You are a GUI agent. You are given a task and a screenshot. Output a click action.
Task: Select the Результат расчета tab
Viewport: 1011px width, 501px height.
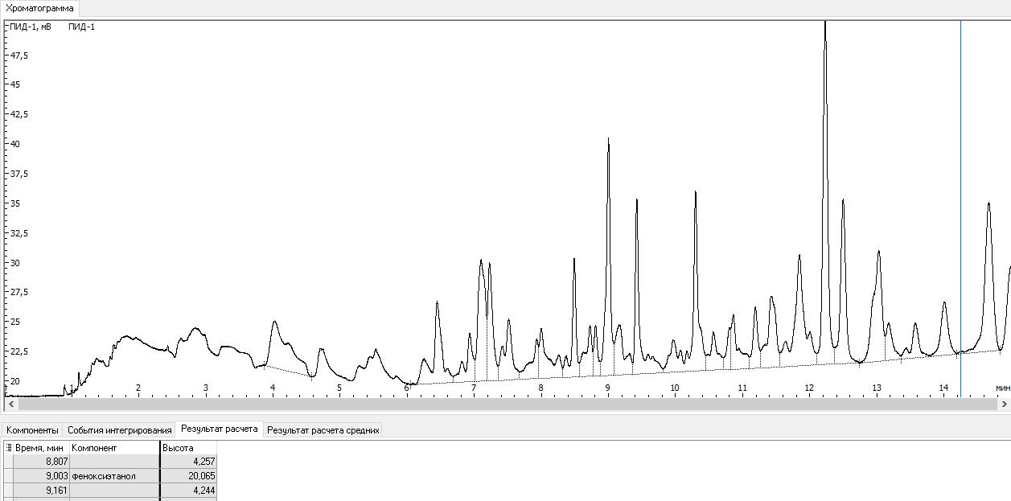point(219,429)
